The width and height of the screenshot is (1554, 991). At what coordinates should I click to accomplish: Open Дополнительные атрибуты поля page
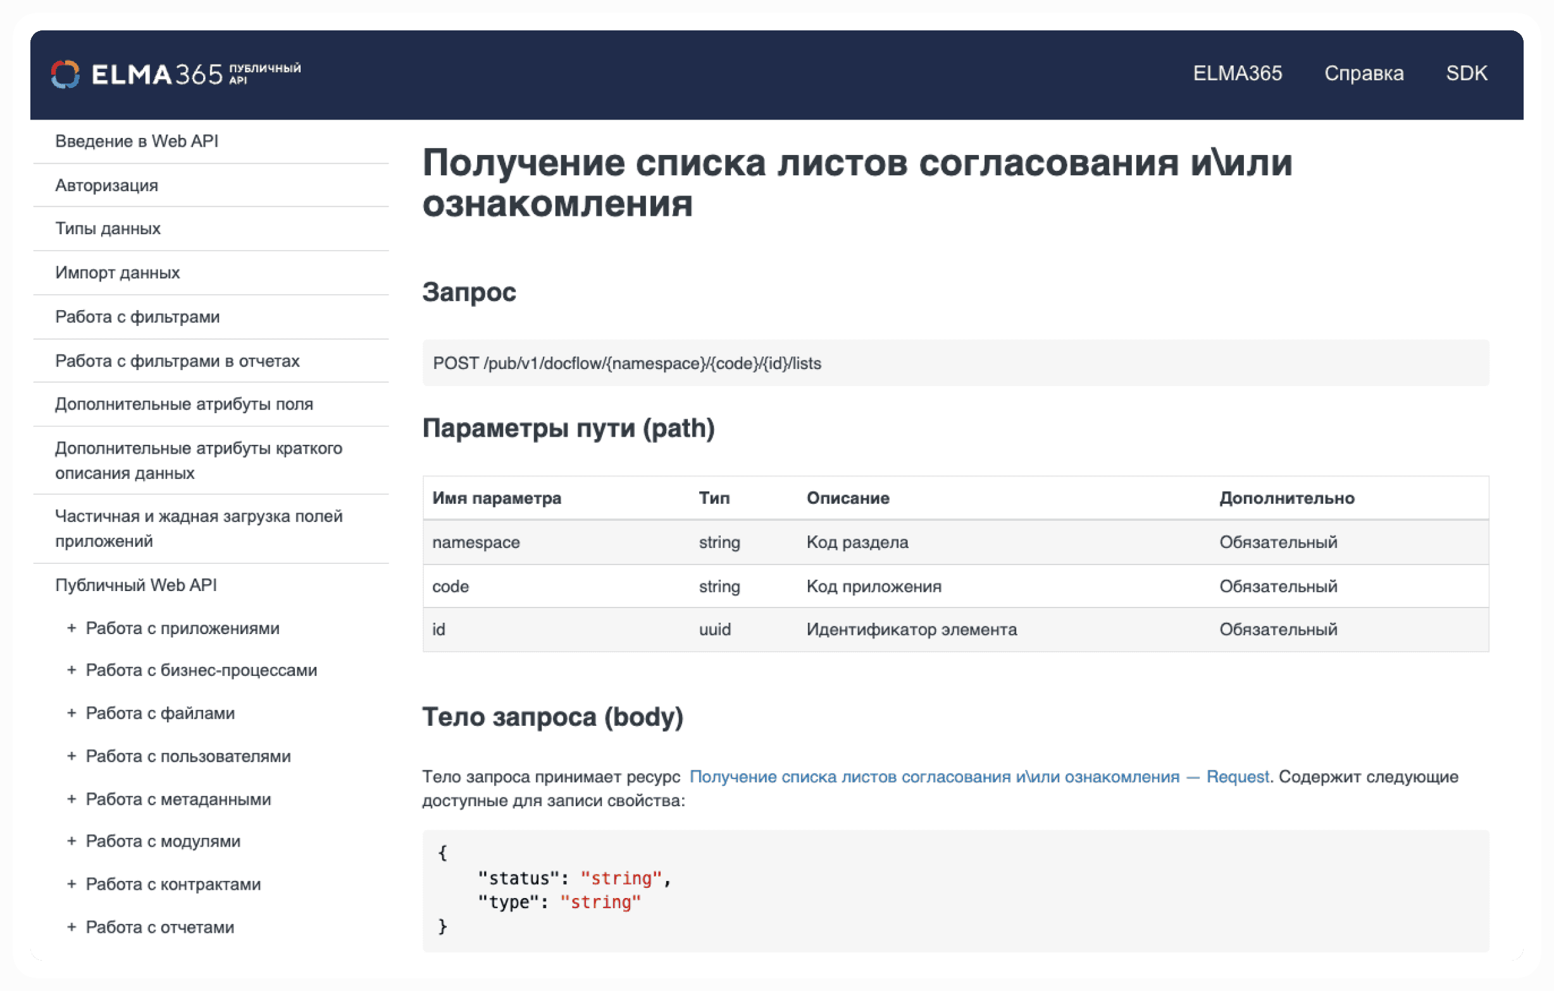click(184, 404)
